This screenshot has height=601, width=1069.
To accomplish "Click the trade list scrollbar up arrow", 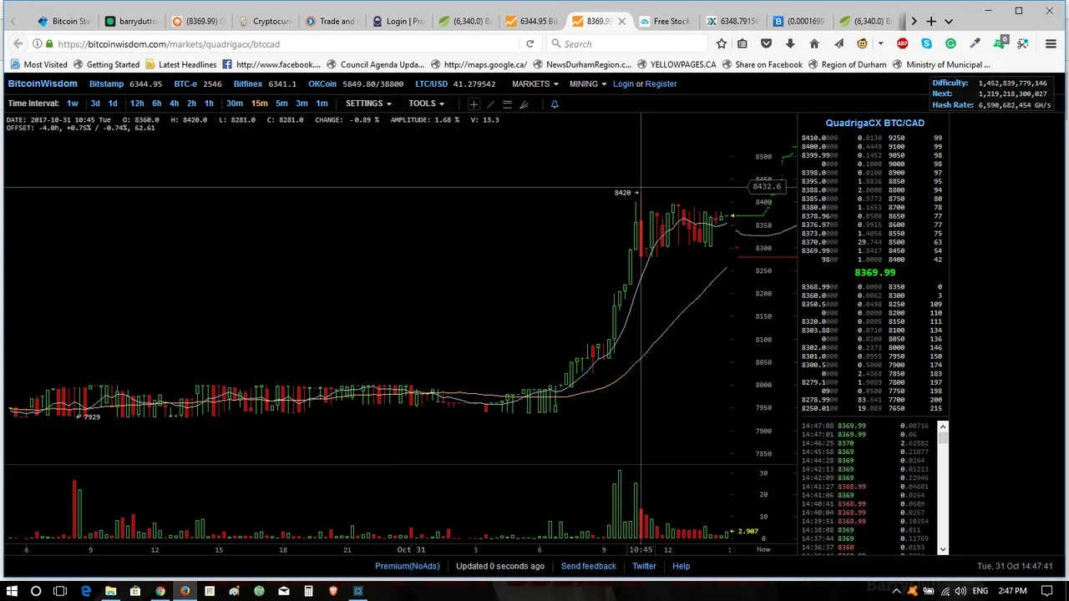I will point(943,427).
